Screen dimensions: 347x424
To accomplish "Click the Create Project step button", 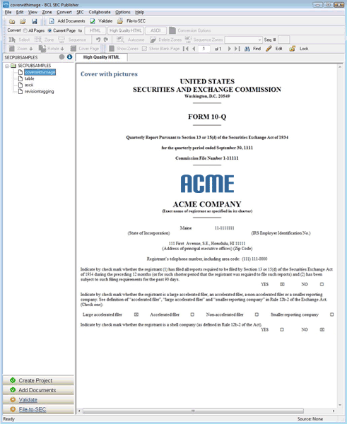I will (38, 380).
